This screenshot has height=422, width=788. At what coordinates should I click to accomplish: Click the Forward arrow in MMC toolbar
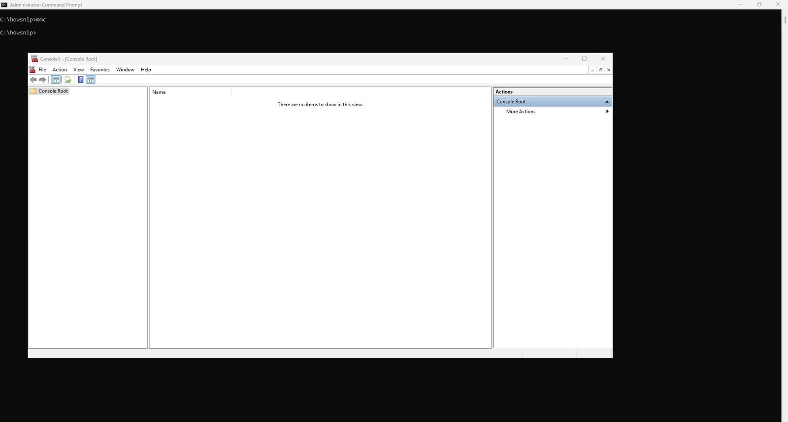[43, 80]
